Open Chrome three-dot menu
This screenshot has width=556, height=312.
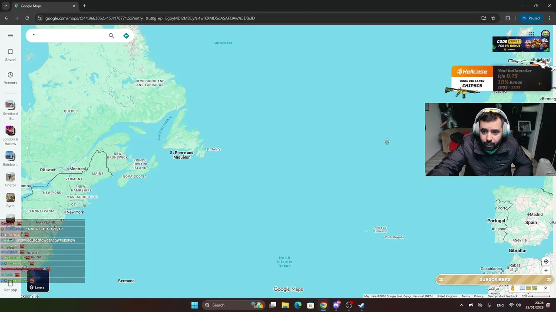click(549, 18)
